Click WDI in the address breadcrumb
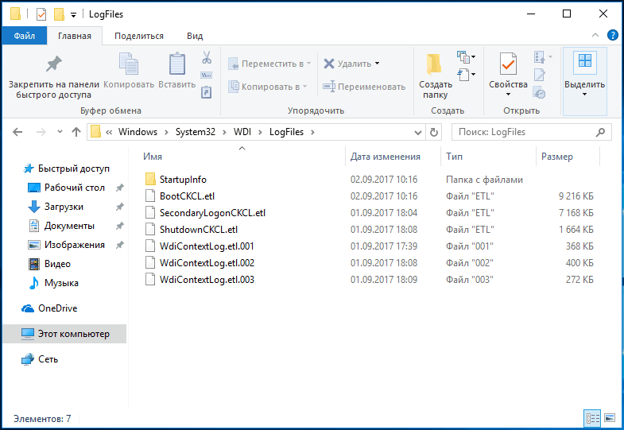This screenshot has height=430, width=624. tap(242, 132)
